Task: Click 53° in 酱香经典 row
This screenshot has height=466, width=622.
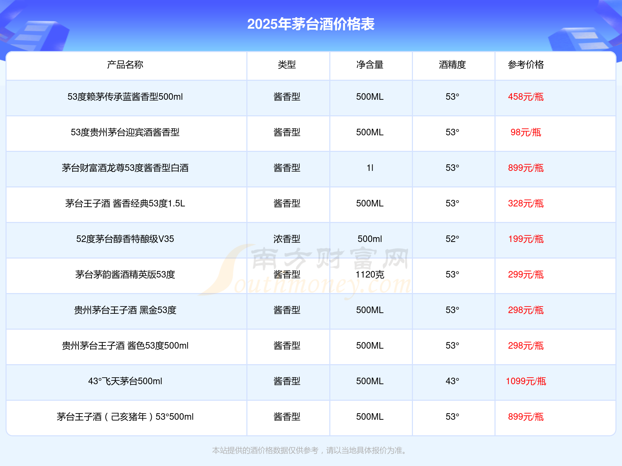Action: pos(452,203)
